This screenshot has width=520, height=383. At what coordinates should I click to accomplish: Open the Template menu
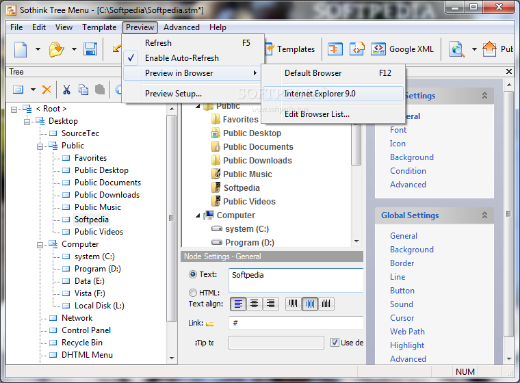(99, 27)
